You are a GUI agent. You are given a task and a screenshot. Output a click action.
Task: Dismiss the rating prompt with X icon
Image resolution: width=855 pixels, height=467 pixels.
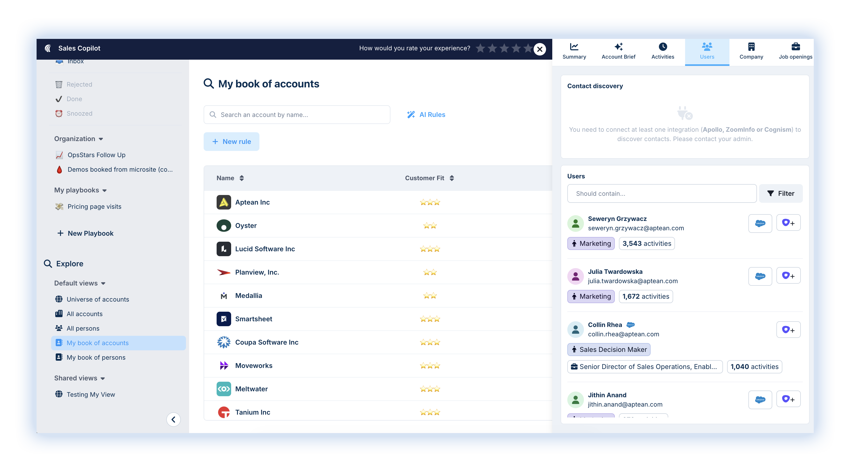click(x=540, y=49)
